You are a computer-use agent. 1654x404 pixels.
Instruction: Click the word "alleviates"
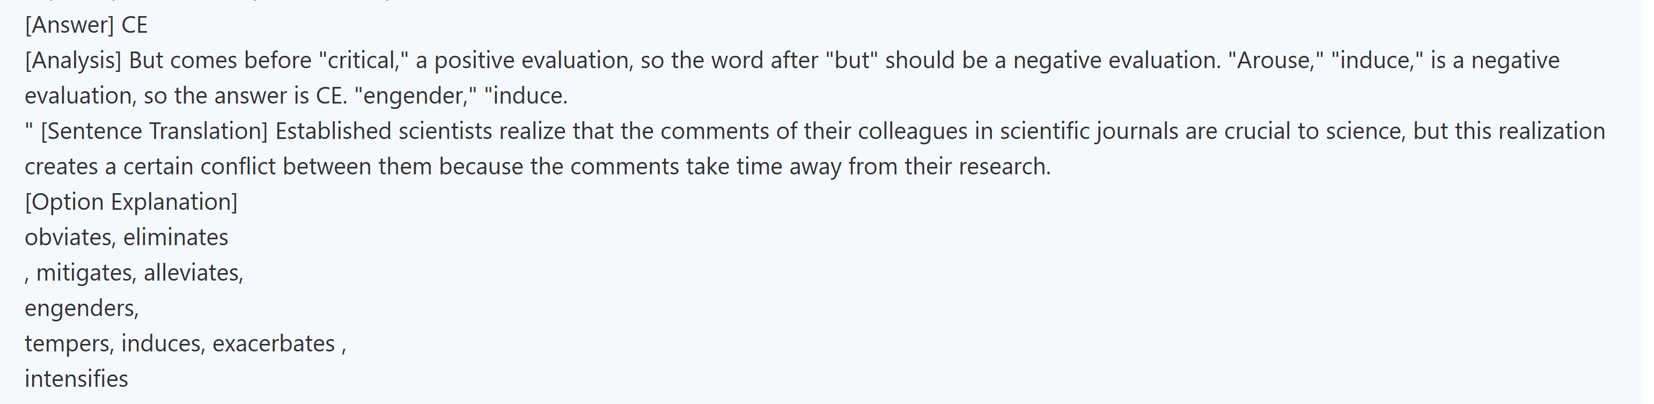pos(193,273)
